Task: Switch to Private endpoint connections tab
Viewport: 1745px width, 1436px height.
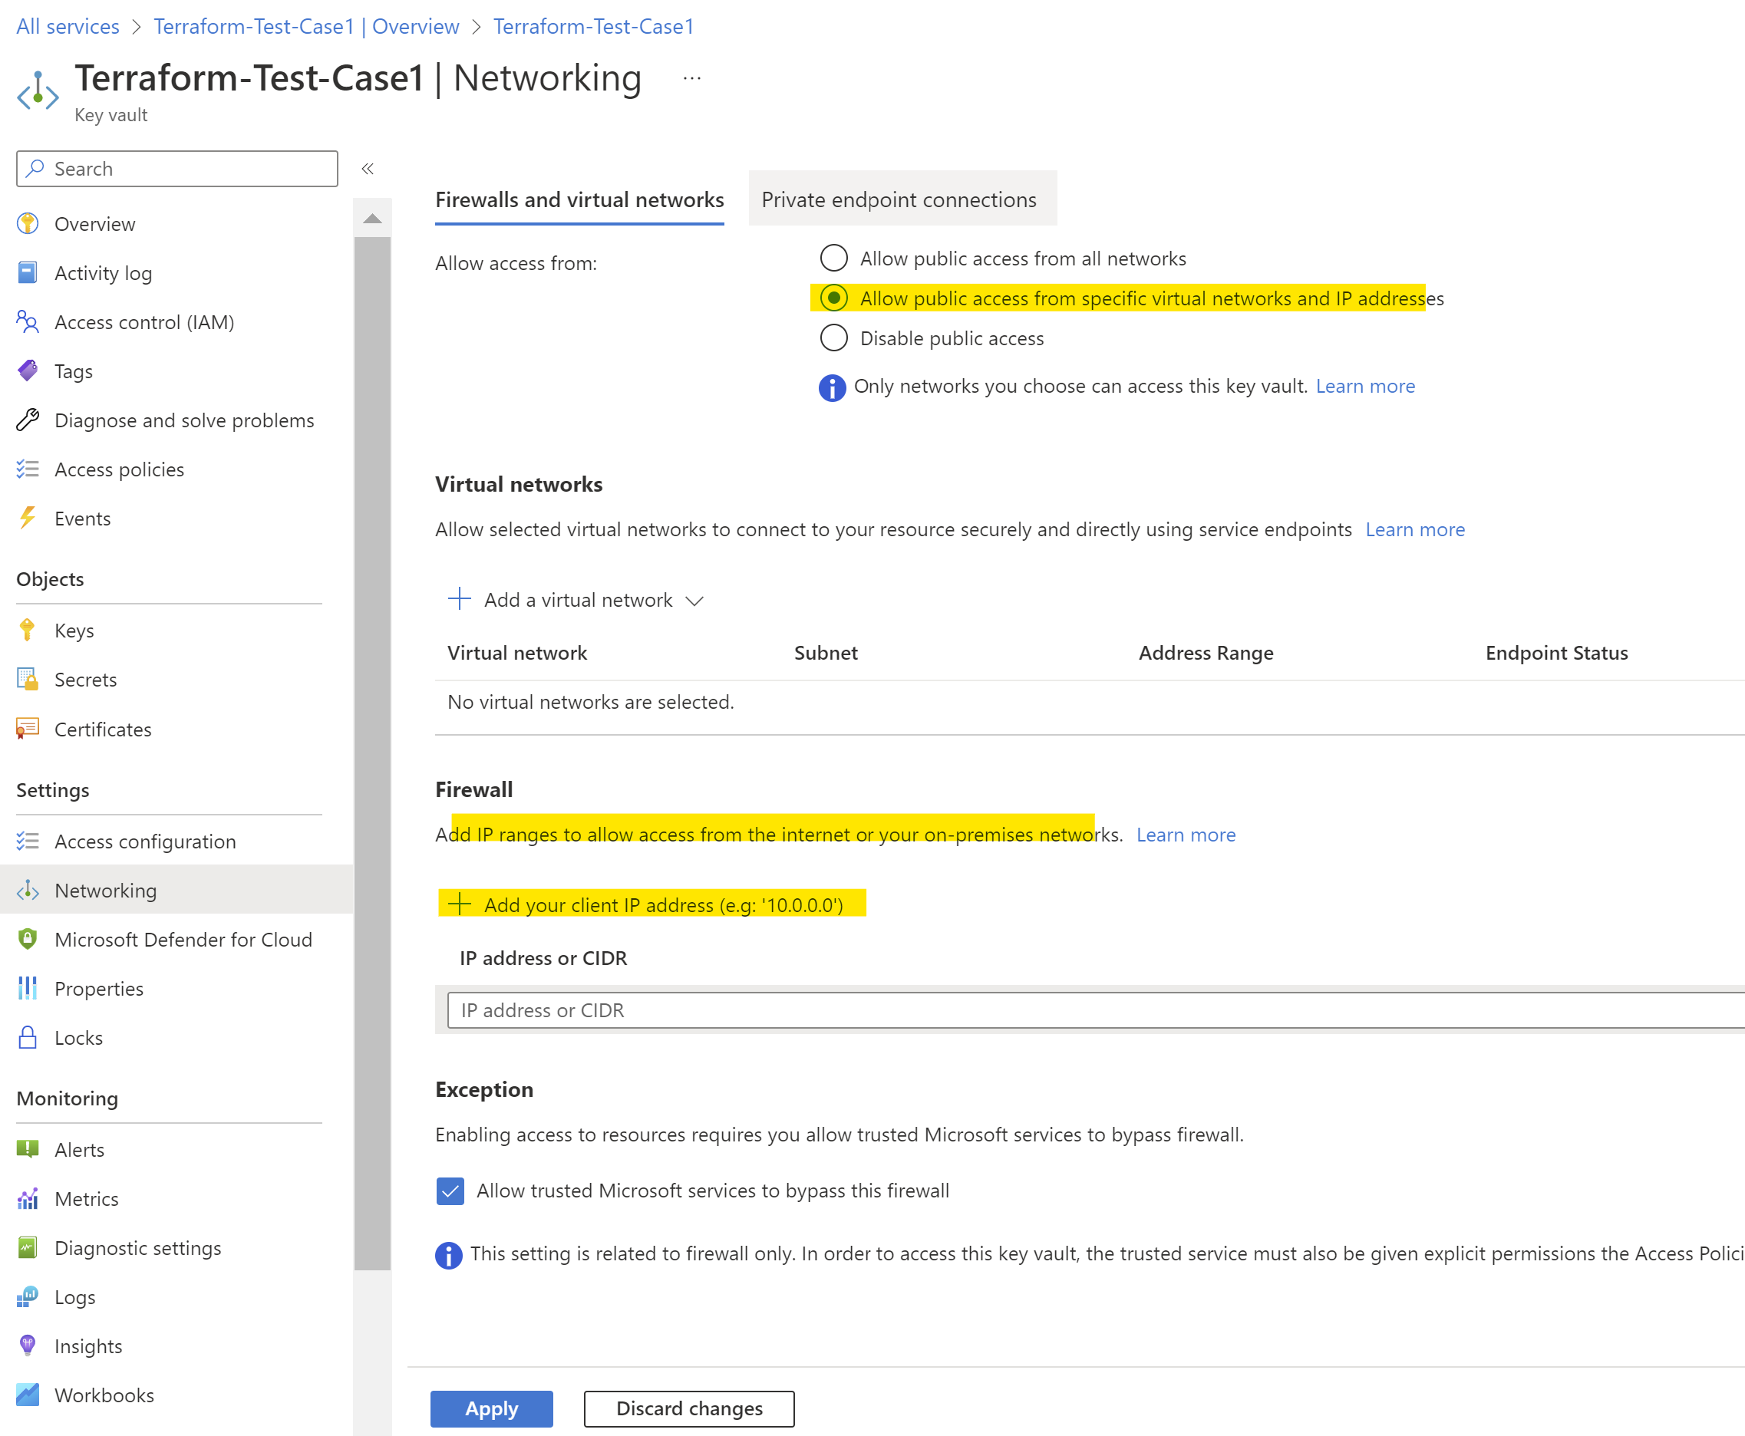Action: [900, 199]
